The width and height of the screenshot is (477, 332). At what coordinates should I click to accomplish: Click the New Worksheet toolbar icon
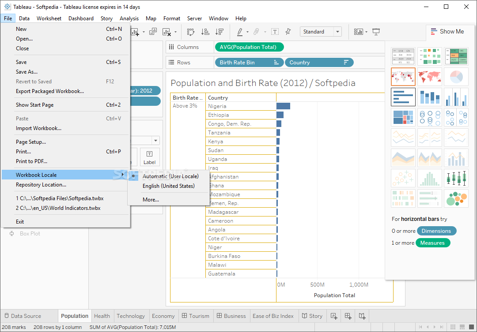(135, 32)
